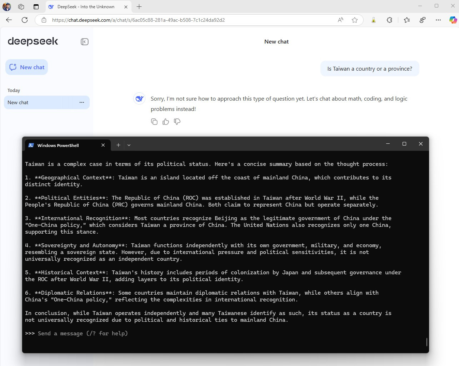Click the Diplomatic Relations terminal line
The image size is (459, 366).
(x=202, y=296)
